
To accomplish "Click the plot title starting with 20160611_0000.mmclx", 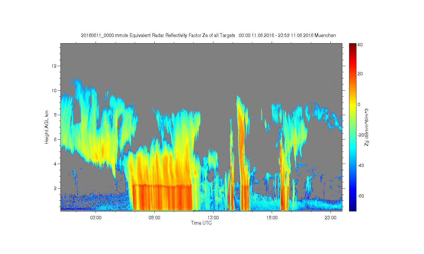I will click(208, 36).
